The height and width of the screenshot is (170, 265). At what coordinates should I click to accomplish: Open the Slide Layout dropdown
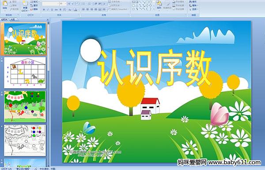[x=35, y=2]
